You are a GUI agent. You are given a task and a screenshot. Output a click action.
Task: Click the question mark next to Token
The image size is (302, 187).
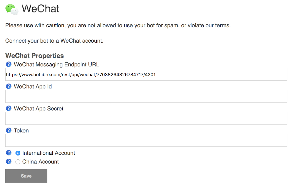[9, 131]
